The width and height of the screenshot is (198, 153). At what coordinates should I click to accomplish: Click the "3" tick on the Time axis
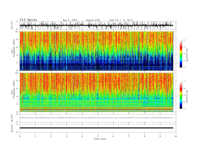[66, 136]
